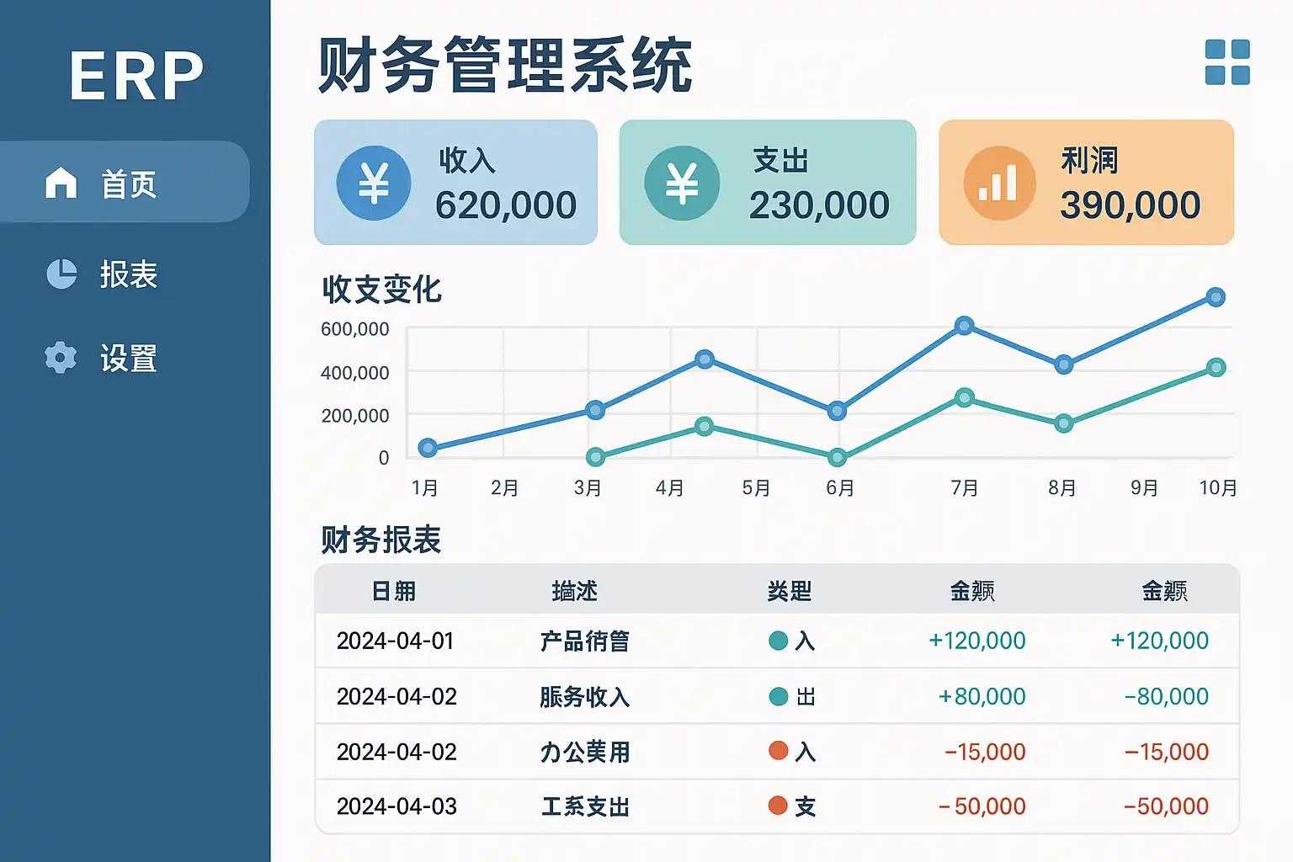This screenshot has width=1293, height=862.
Task: Click the green type dot in the 2024-04-01 row
Action: click(x=779, y=641)
